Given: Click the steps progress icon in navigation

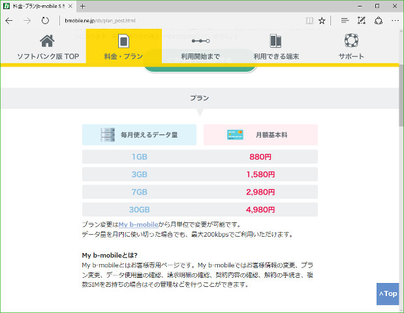Looking at the screenshot, I should point(200,41).
